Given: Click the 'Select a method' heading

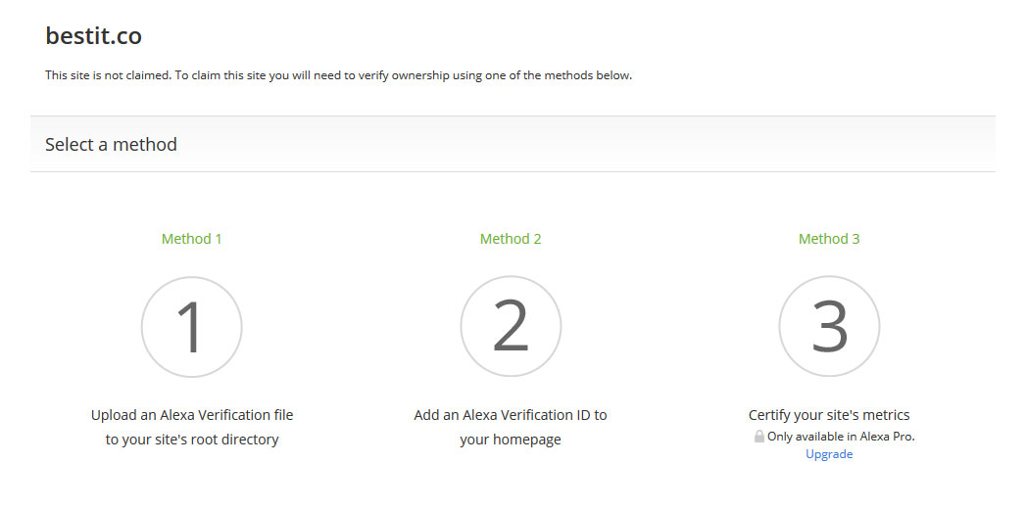Looking at the screenshot, I should (x=111, y=144).
